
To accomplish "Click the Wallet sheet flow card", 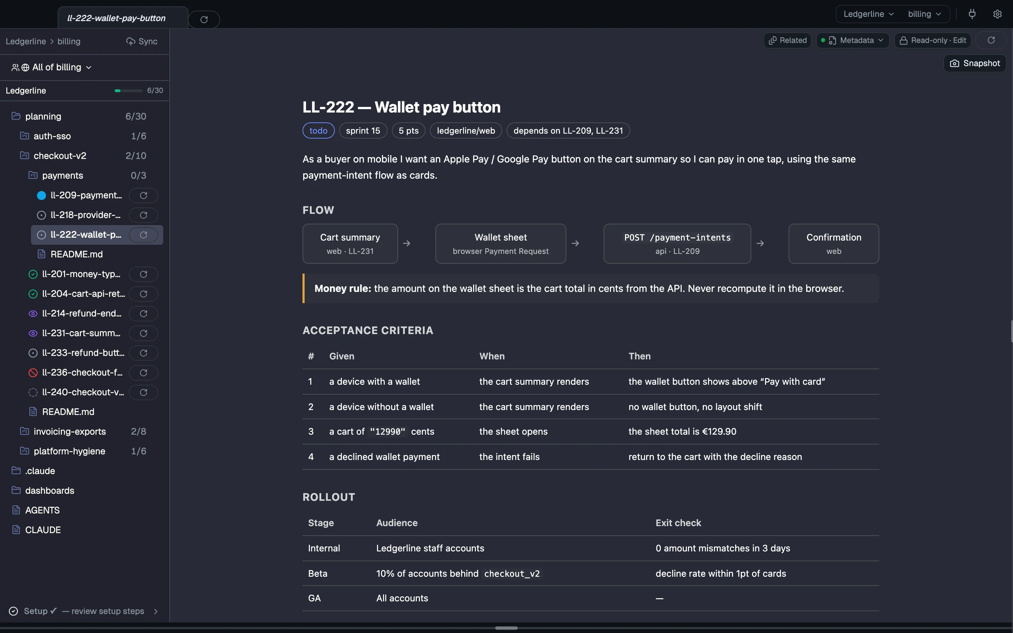I will click(x=501, y=244).
